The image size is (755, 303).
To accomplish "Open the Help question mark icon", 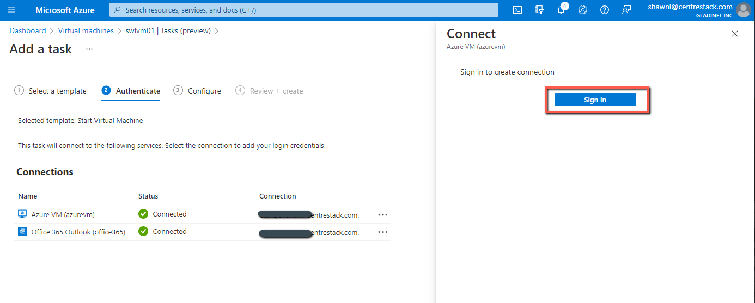I will [x=605, y=10].
